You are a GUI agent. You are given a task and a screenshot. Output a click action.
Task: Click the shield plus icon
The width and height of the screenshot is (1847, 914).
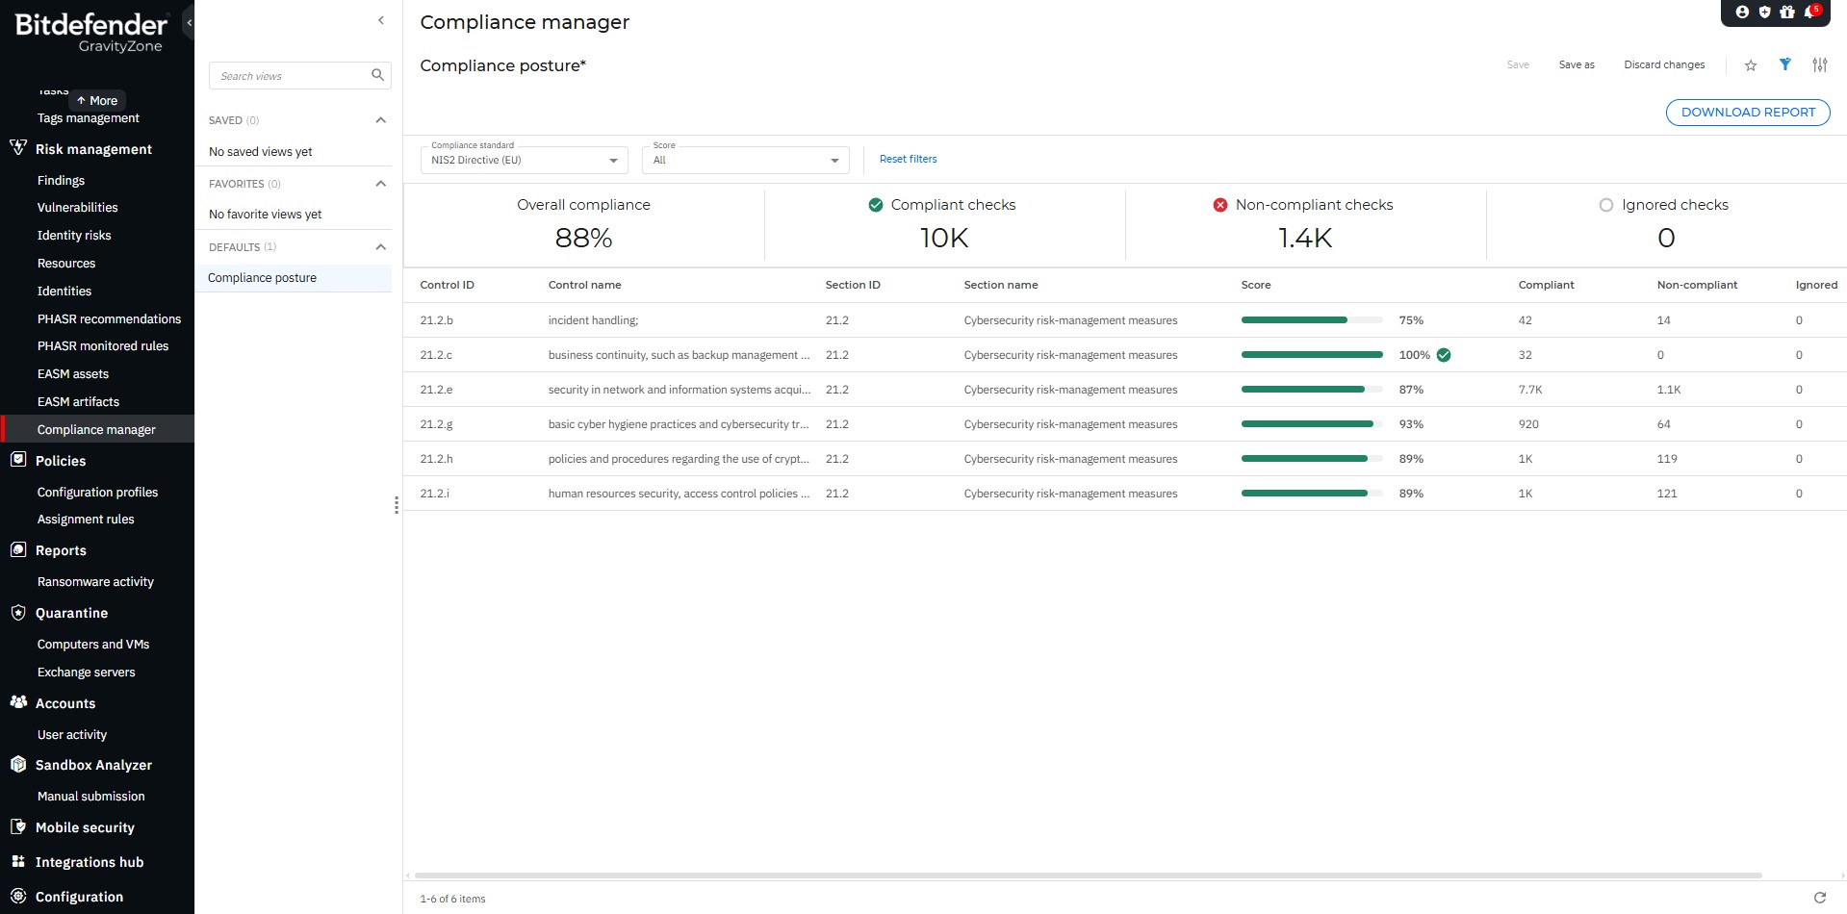[x=1764, y=13]
